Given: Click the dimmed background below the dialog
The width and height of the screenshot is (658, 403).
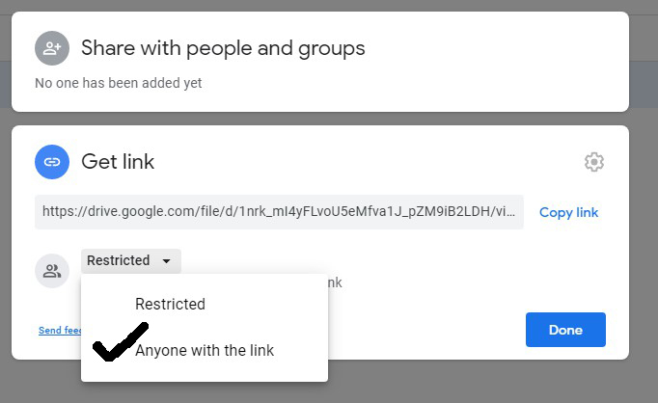Looking at the screenshot, I should tap(328, 386).
